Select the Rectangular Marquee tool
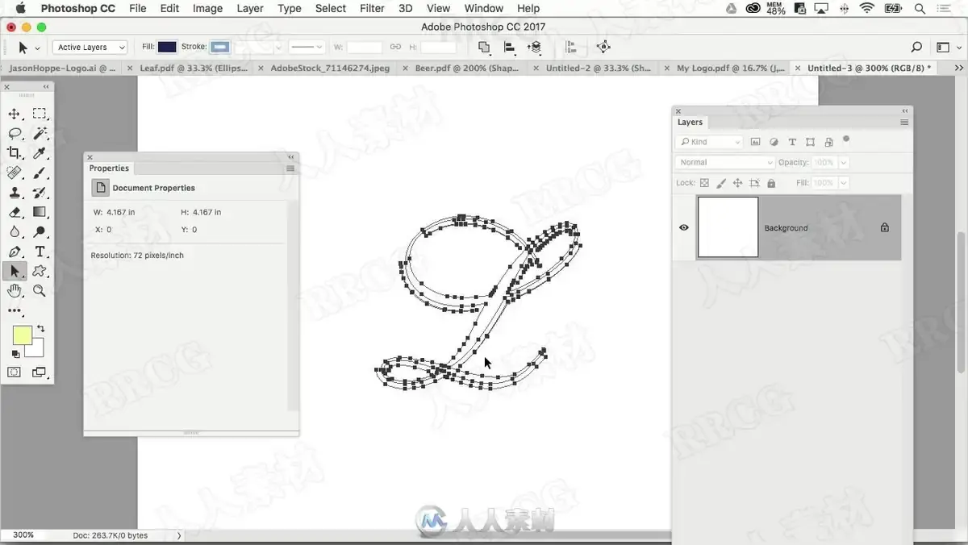This screenshot has width=968, height=545. [x=40, y=114]
